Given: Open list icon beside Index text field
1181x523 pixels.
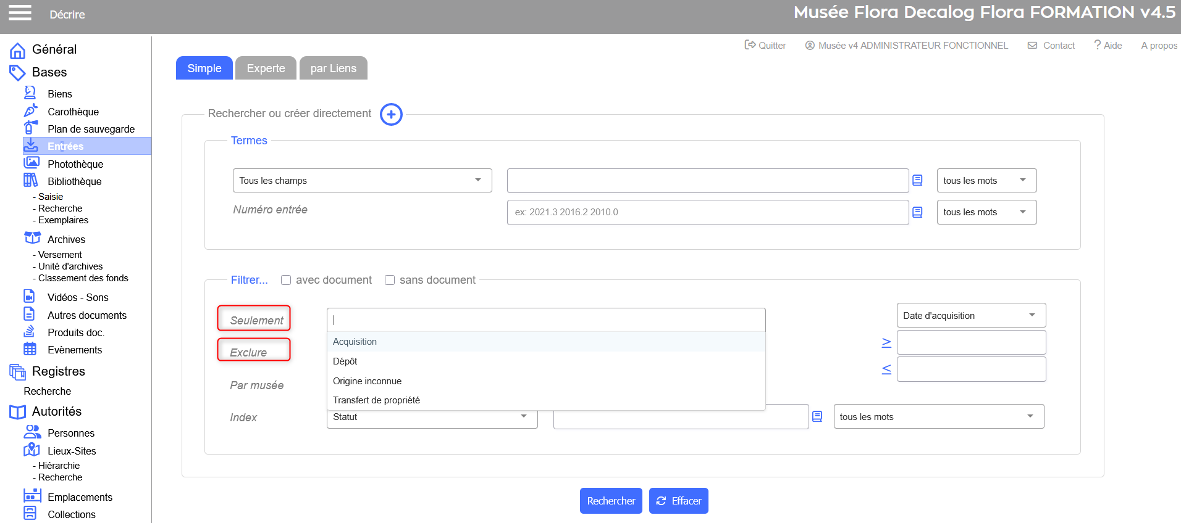Looking at the screenshot, I should [817, 417].
